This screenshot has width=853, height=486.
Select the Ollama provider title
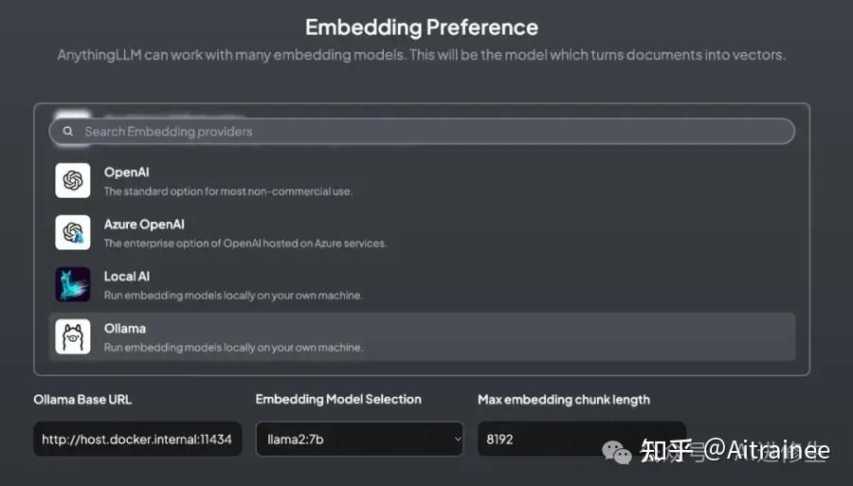coord(125,329)
